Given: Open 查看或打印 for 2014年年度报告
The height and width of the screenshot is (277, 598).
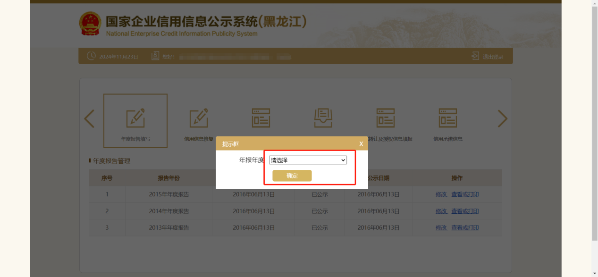Looking at the screenshot, I should coord(465,211).
